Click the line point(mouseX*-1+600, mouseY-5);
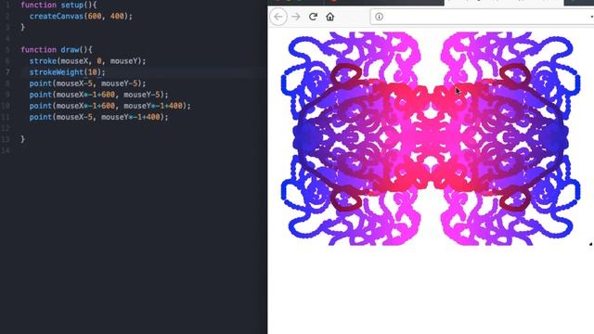 (99, 95)
